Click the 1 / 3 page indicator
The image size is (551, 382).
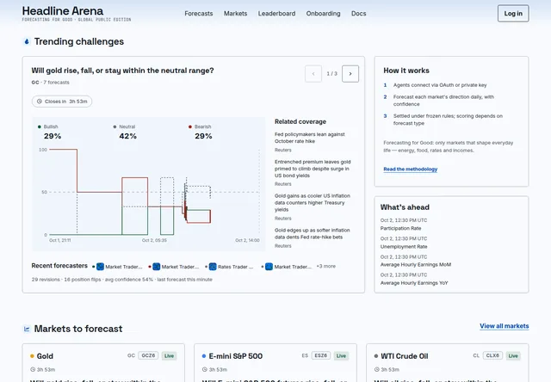[x=331, y=74]
